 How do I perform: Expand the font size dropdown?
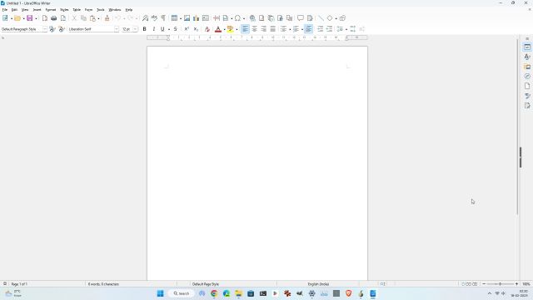click(135, 29)
